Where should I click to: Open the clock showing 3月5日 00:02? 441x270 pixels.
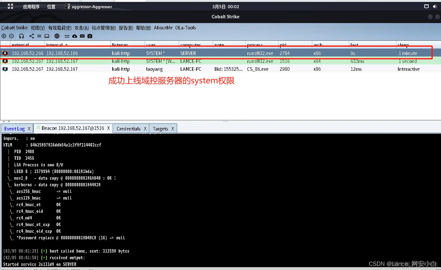[x=226, y=7]
